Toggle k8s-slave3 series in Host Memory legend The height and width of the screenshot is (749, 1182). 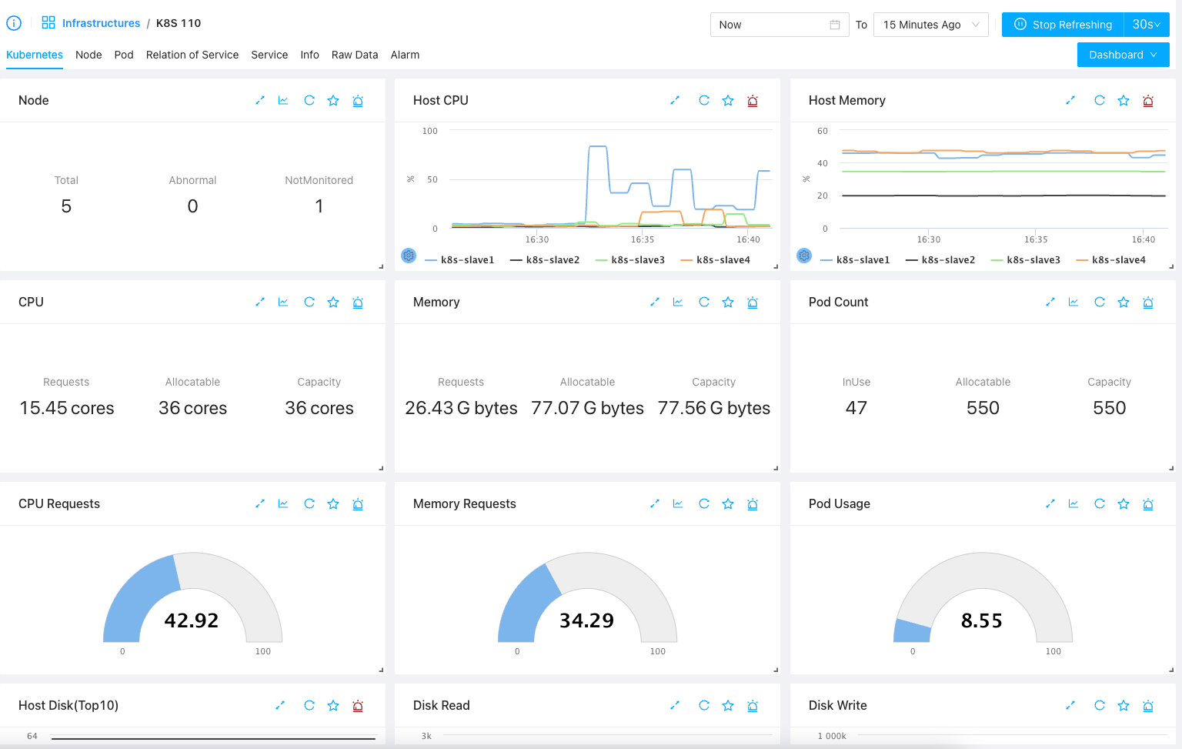click(x=1026, y=260)
